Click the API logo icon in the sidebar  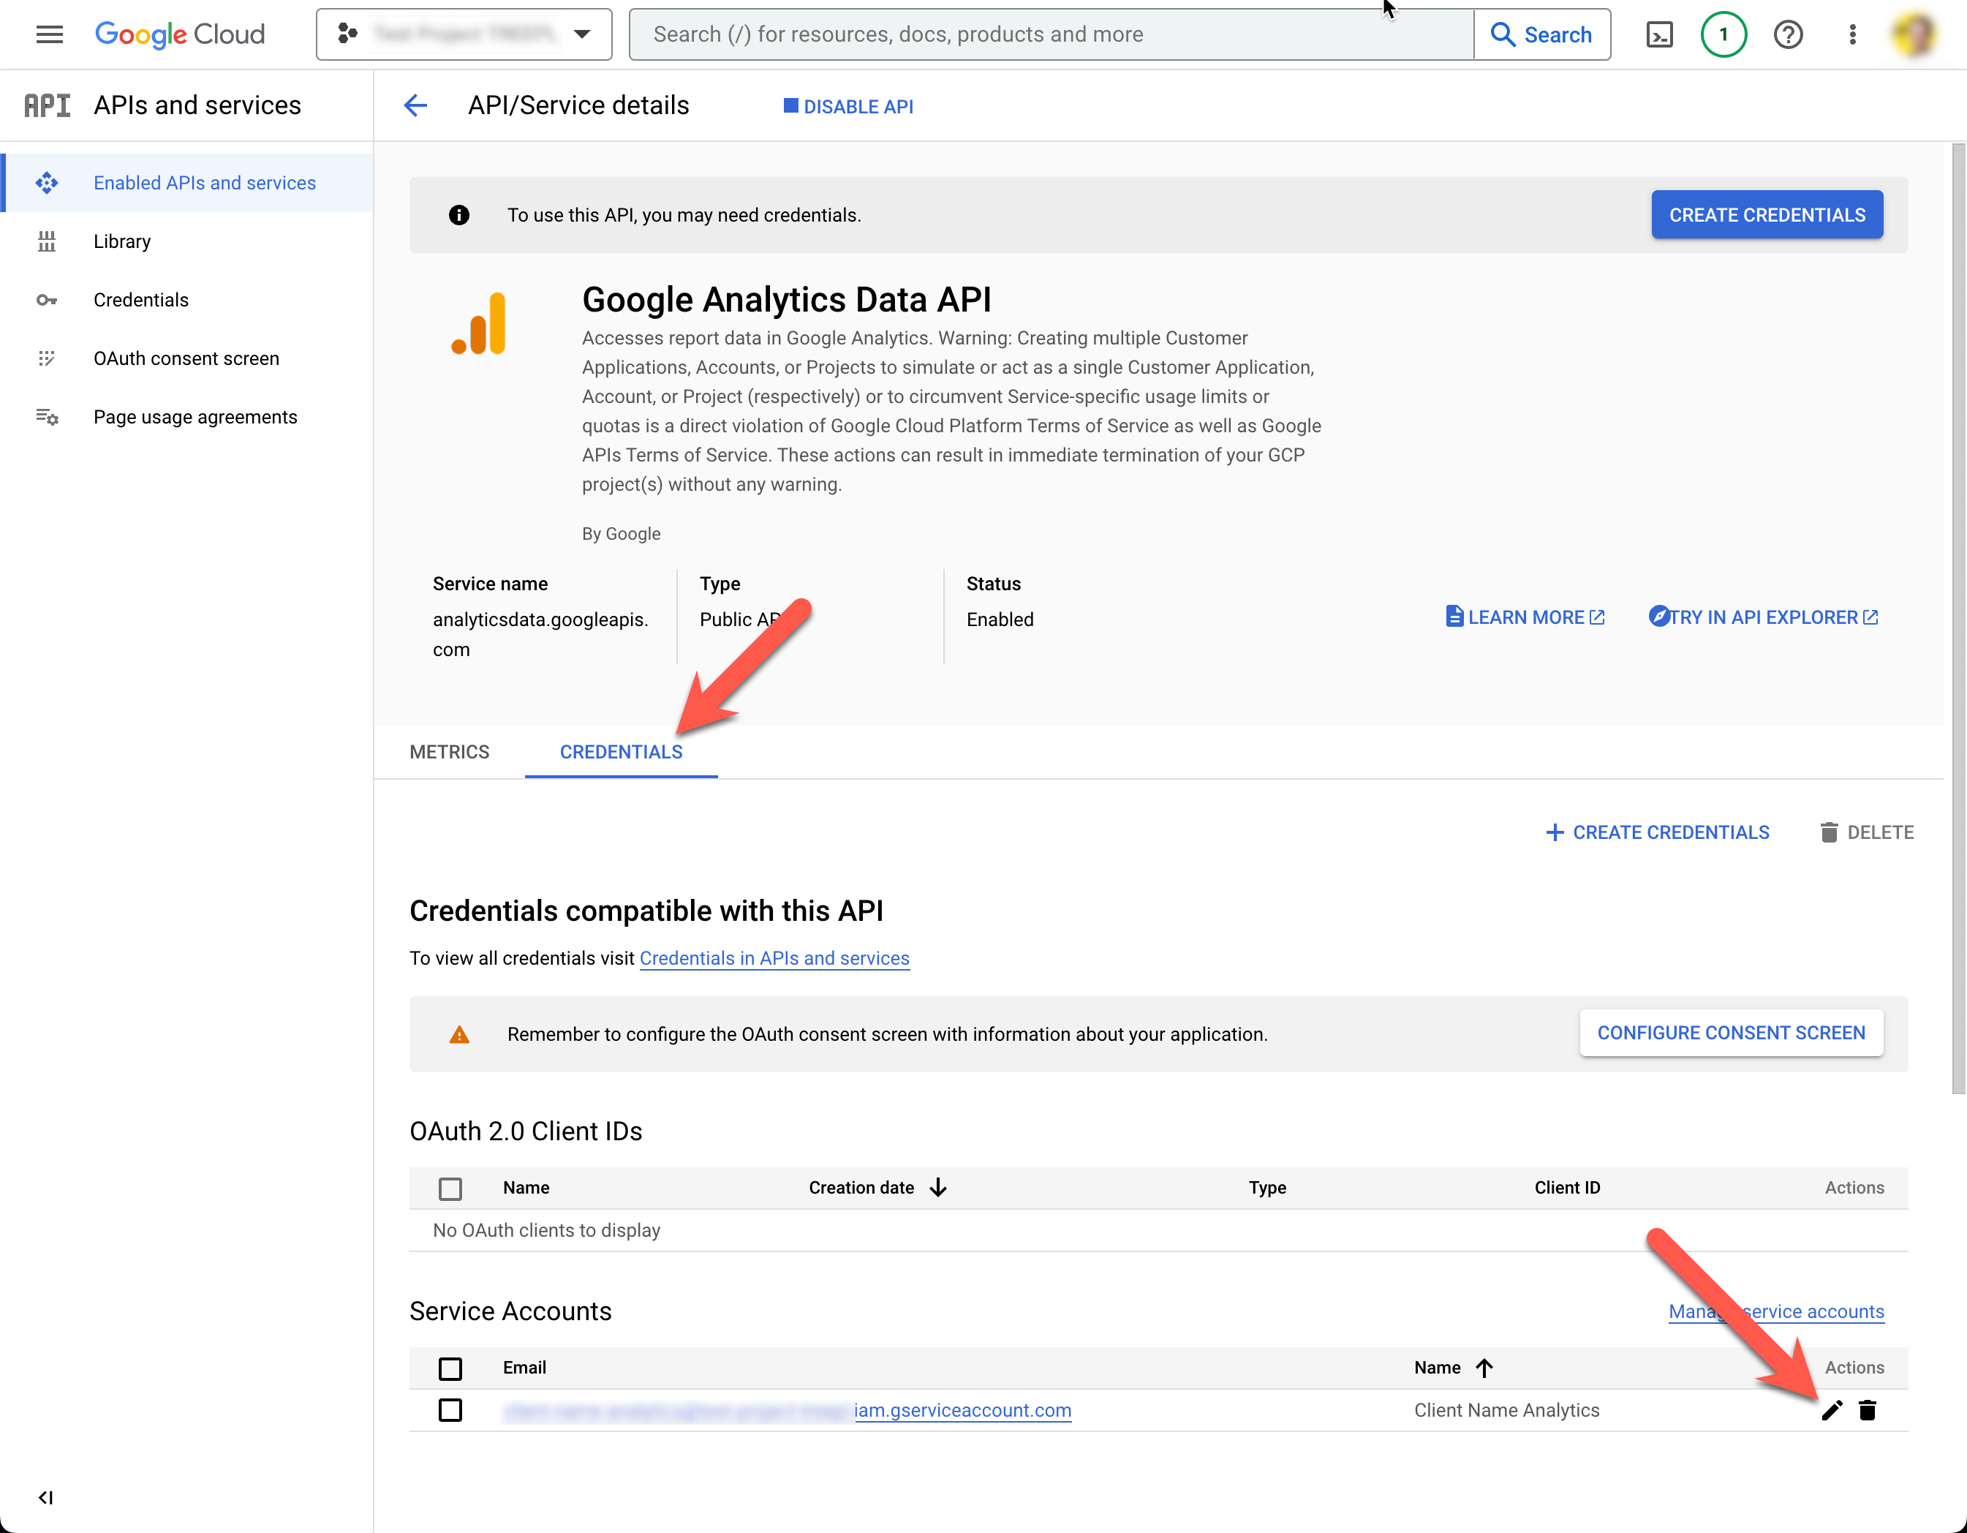47,105
